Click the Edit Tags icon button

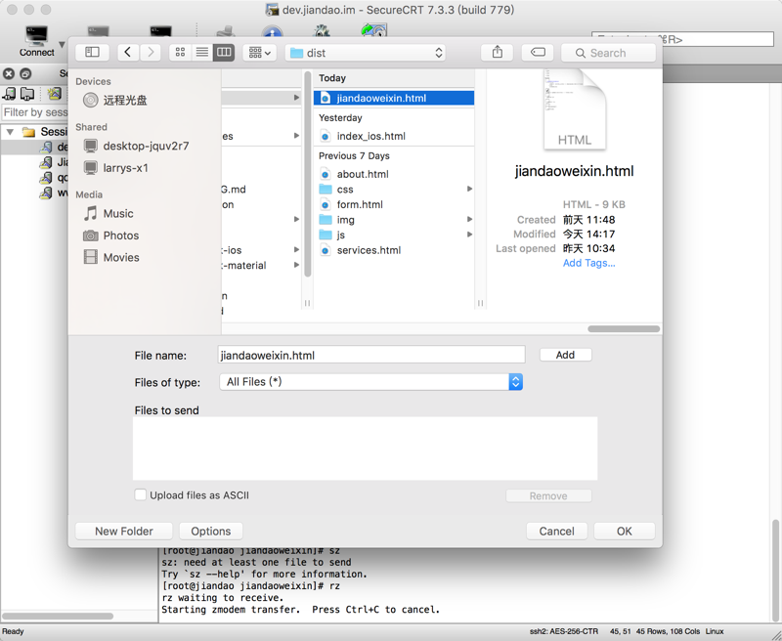click(538, 53)
